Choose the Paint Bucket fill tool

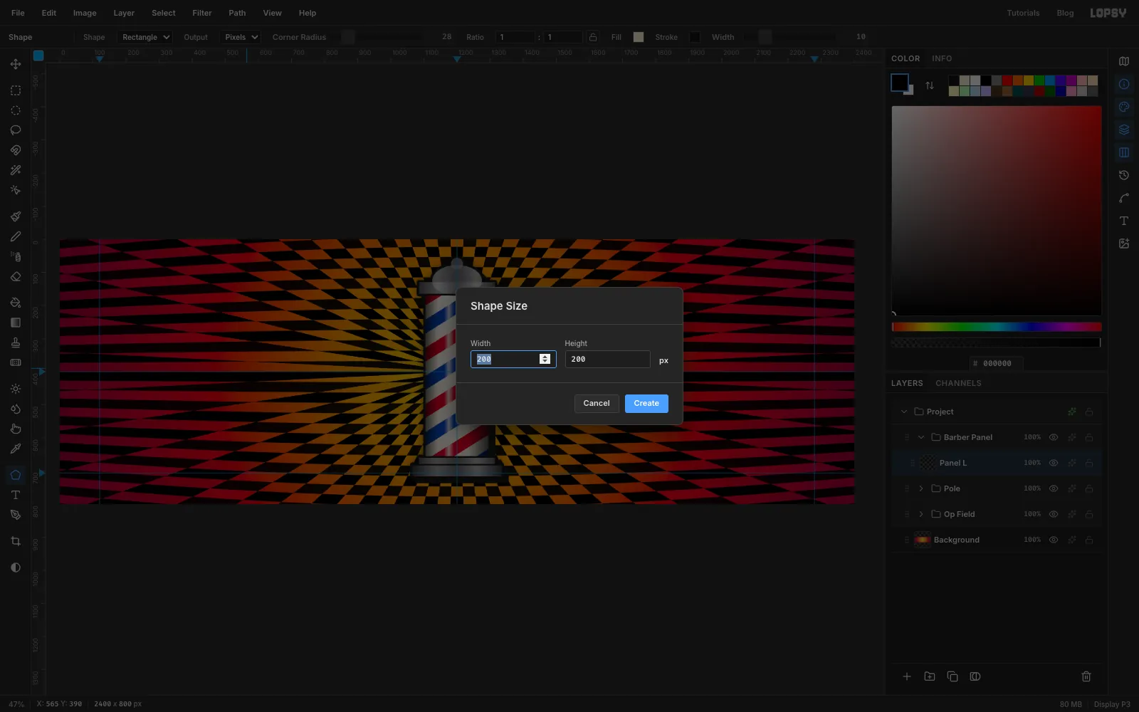(15, 303)
